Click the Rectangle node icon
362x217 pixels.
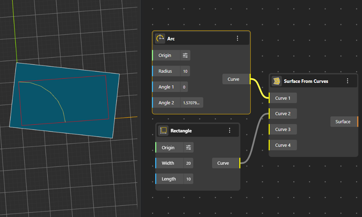(163, 131)
